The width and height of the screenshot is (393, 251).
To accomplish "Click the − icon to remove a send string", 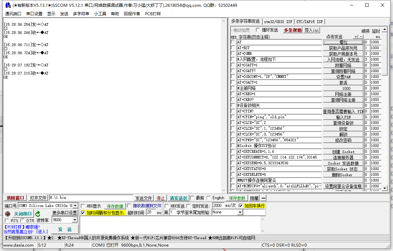I will (361, 37).
